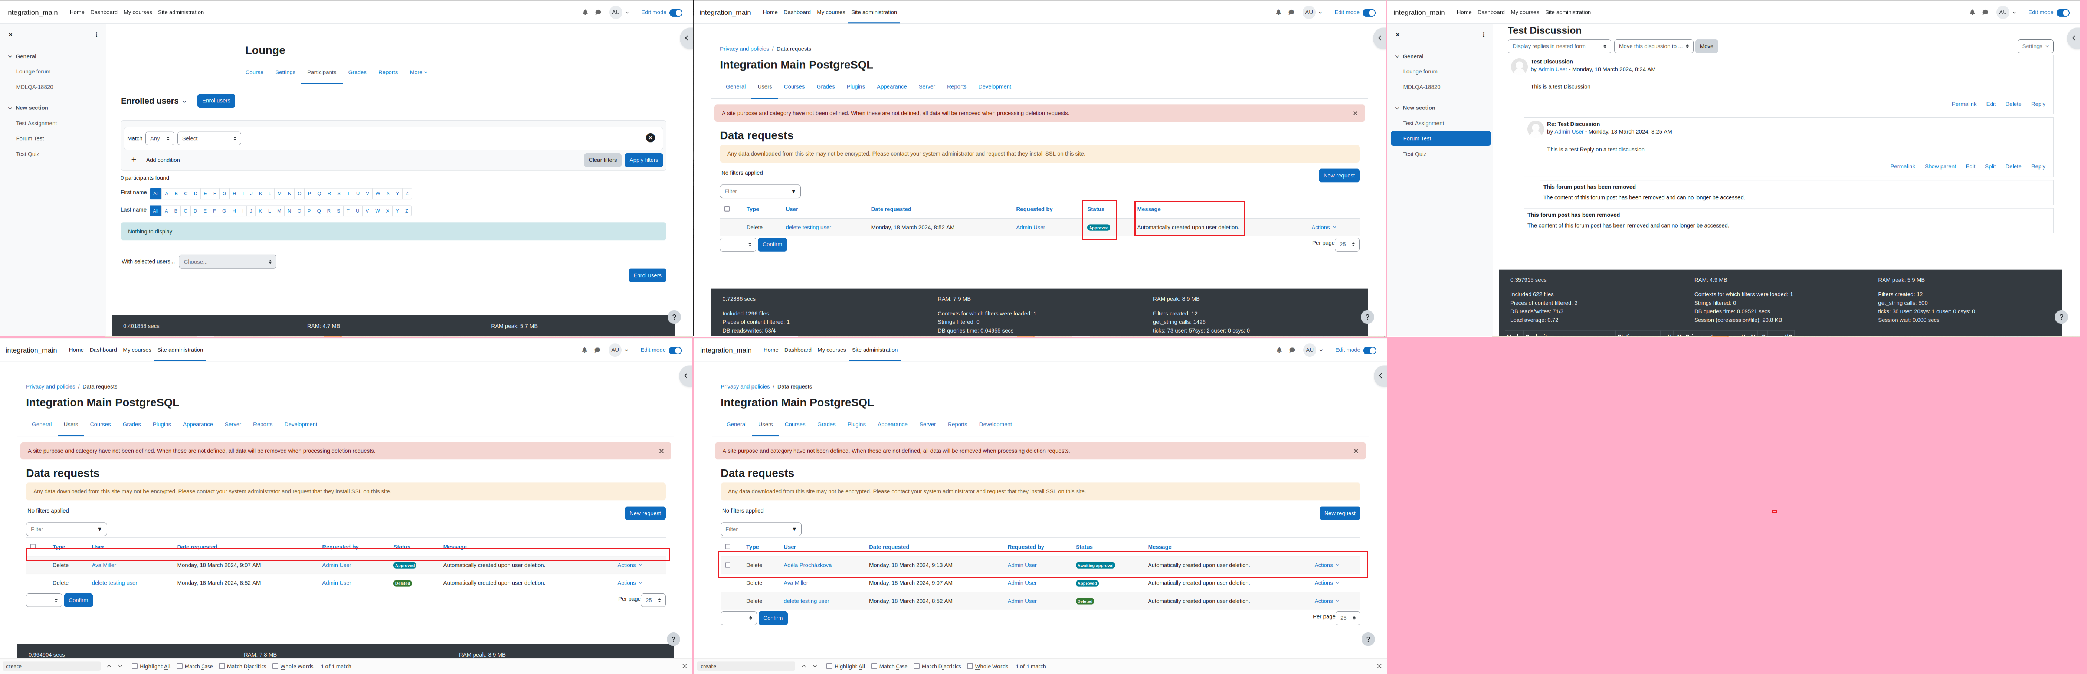Open per page 25 selector on two-request page
This screenshot has height=674, width=2087.
[x=653, y=600]
